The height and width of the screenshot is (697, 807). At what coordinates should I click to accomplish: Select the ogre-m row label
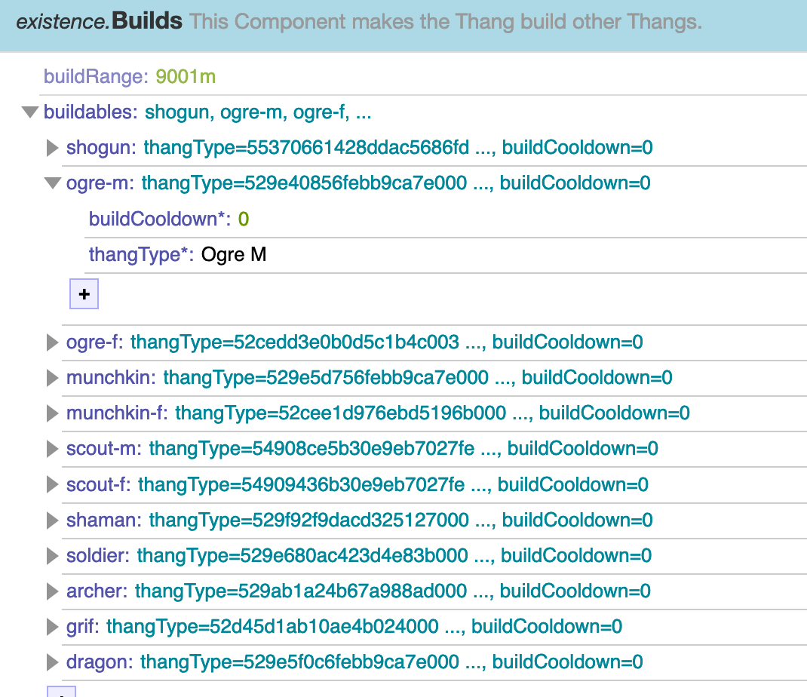point(100,183)
